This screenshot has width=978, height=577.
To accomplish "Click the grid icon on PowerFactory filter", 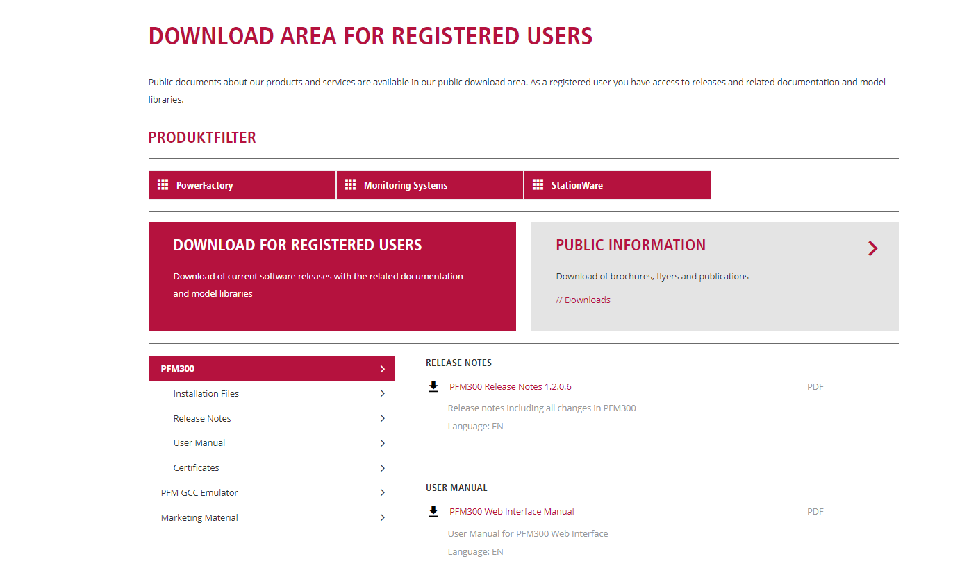I will [163, 184].
